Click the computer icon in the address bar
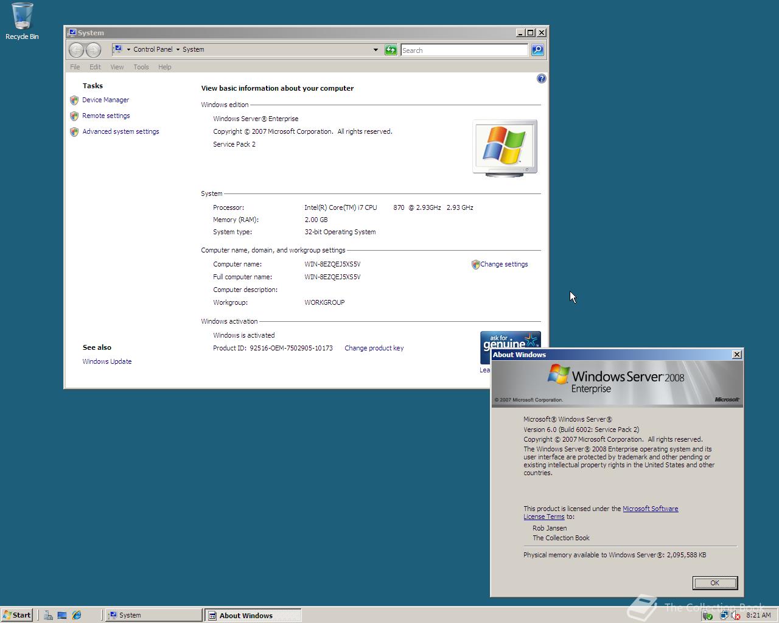This screenshot has height=623, width=779. coord(118,49)
